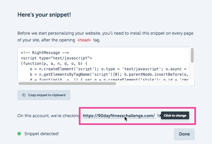Click the "On this account, we're checking" text
212x144 pixels.
point(48,116)
